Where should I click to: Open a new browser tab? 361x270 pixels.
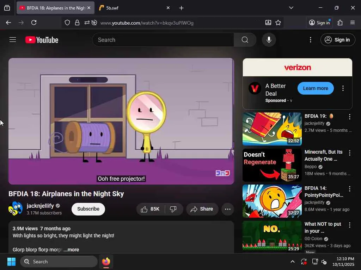tap(182, 8)
